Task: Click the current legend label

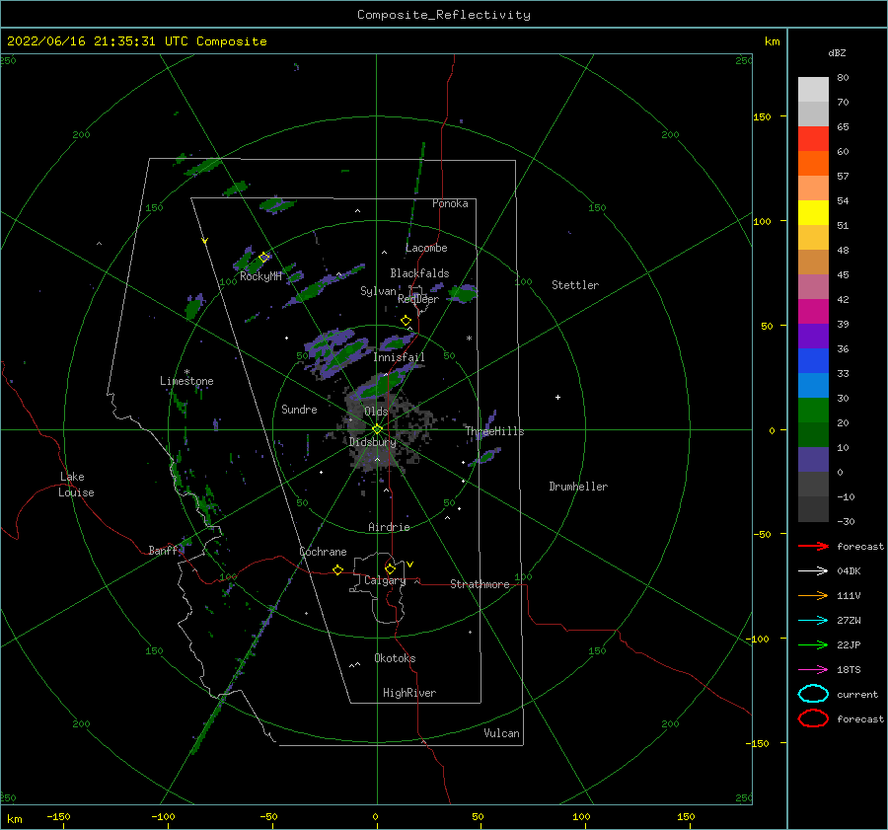Action: (857, 694)
